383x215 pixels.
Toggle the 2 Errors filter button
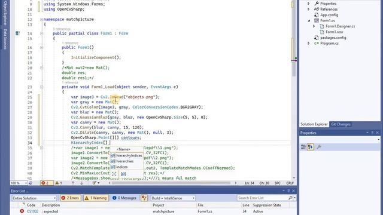point(71,198)
